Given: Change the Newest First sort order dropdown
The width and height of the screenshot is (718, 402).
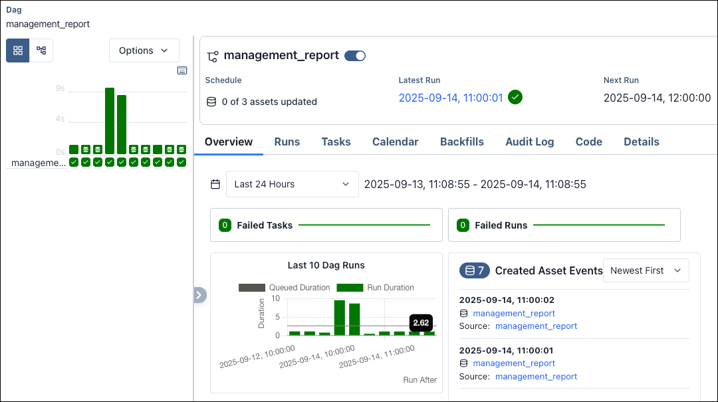Looking at the screenshot, I should coord(646,270).
